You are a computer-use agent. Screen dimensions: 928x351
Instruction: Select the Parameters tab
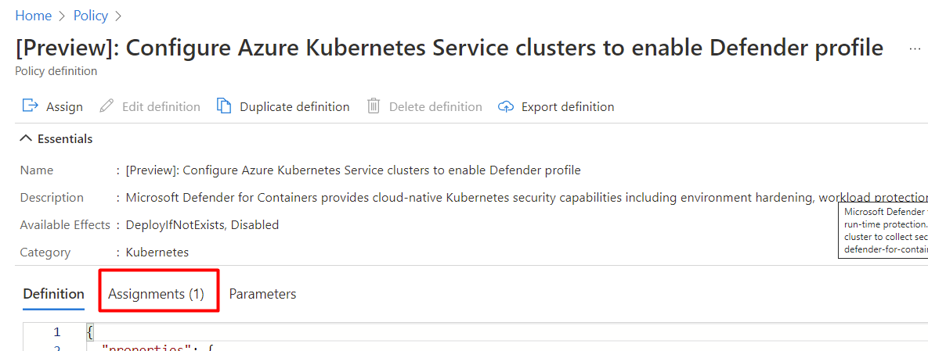tap(262, 294)
